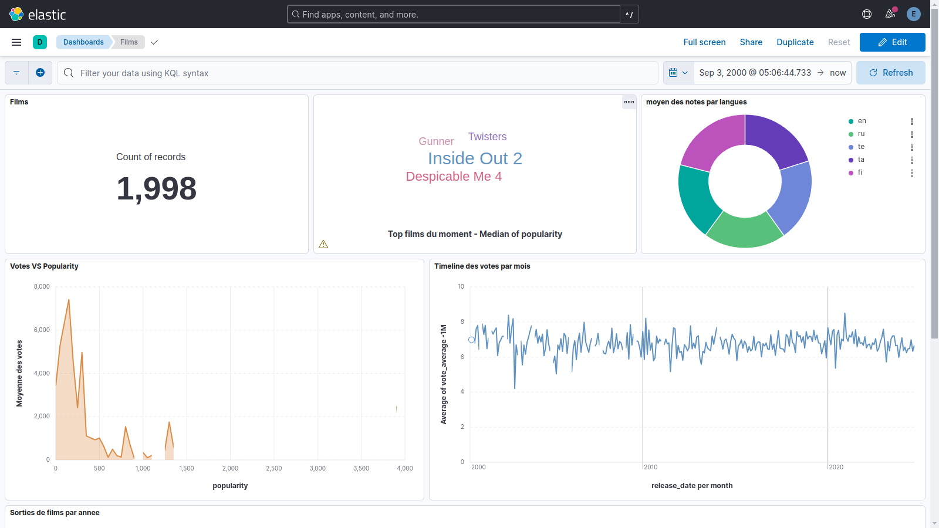The image size is (939, 528).
Task: Go to Dashboards breadcrumb
Action: 83,42
